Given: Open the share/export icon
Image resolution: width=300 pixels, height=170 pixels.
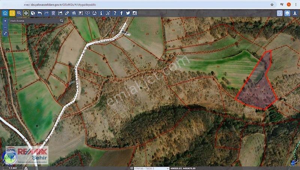Looking at the screenshot, I should click(x=60, y=13).
